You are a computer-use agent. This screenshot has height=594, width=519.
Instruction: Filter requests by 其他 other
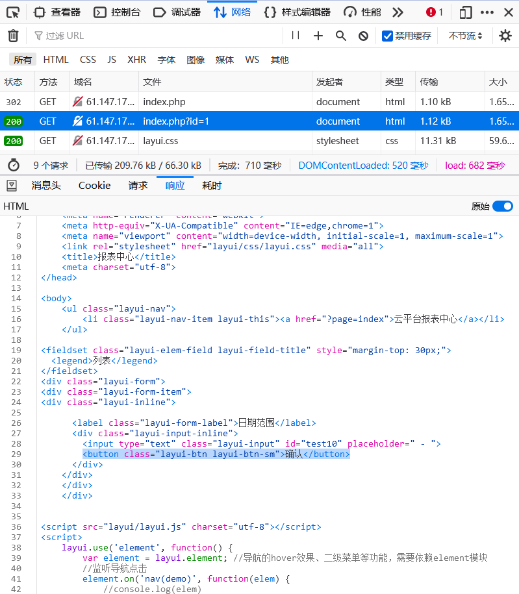pos(279,60)
